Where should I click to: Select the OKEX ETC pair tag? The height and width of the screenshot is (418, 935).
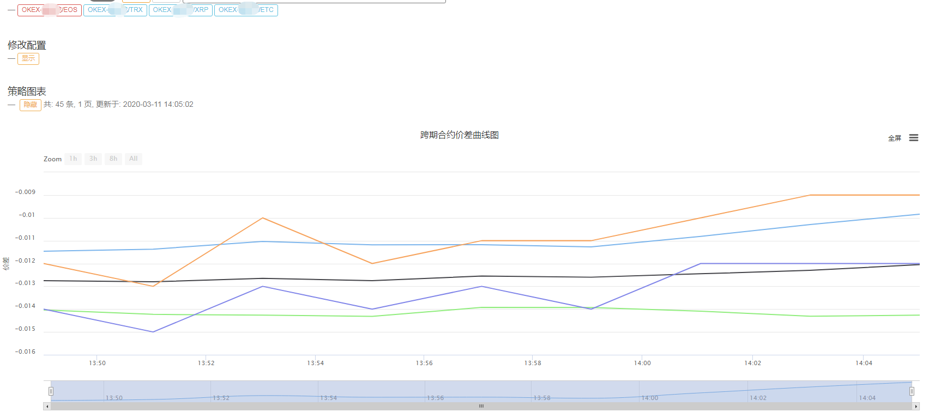[x=246, y=10]
